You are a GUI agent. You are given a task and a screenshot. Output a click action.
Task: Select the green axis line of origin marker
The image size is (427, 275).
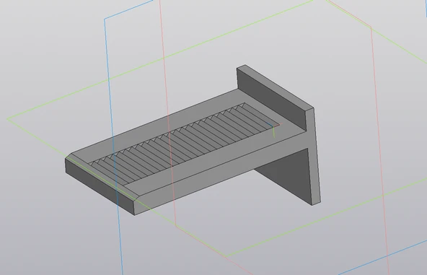(273, 133)
